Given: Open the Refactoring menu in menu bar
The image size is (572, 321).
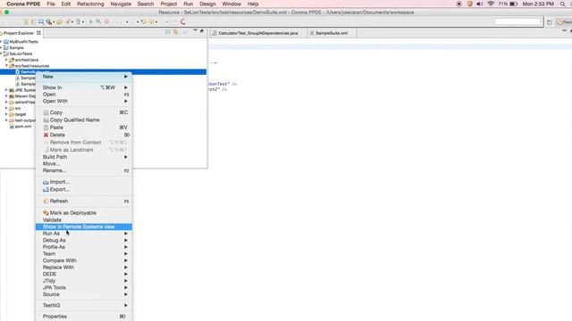Looking at the screenshot, I should (x=90, y=4).
